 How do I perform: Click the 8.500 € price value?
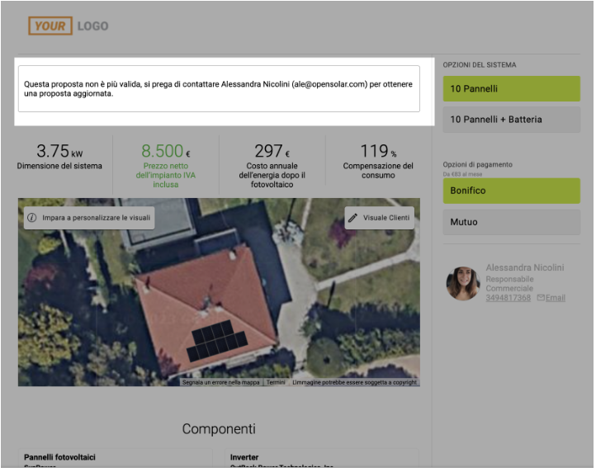pos(166,151)
